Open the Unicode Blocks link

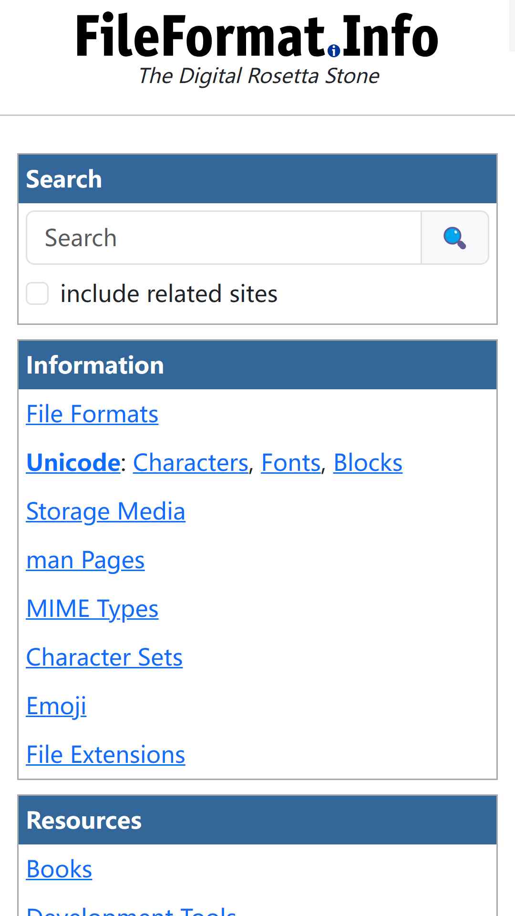click(x=368, y=462)
